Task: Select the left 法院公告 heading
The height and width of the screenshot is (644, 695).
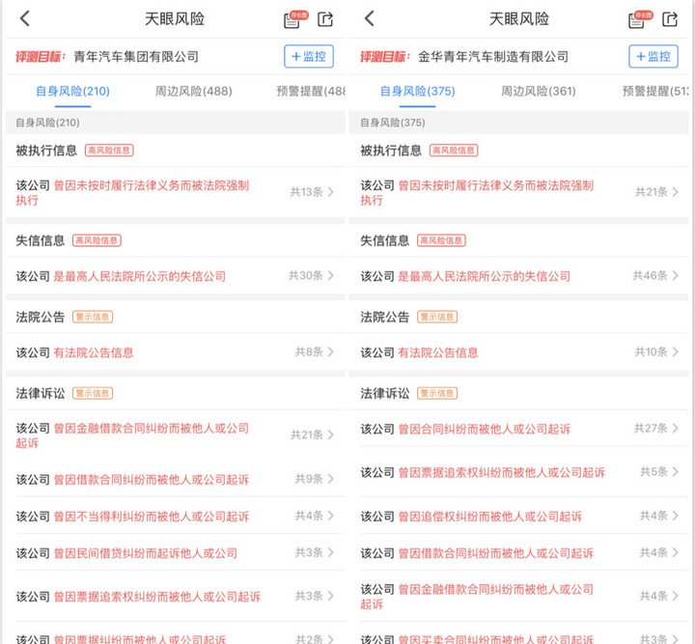Action: click(41, 317)
